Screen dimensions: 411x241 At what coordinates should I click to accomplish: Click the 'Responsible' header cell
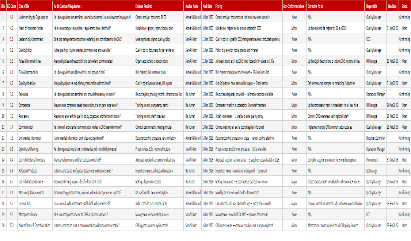pyautogui.click(x=375, y=6)
